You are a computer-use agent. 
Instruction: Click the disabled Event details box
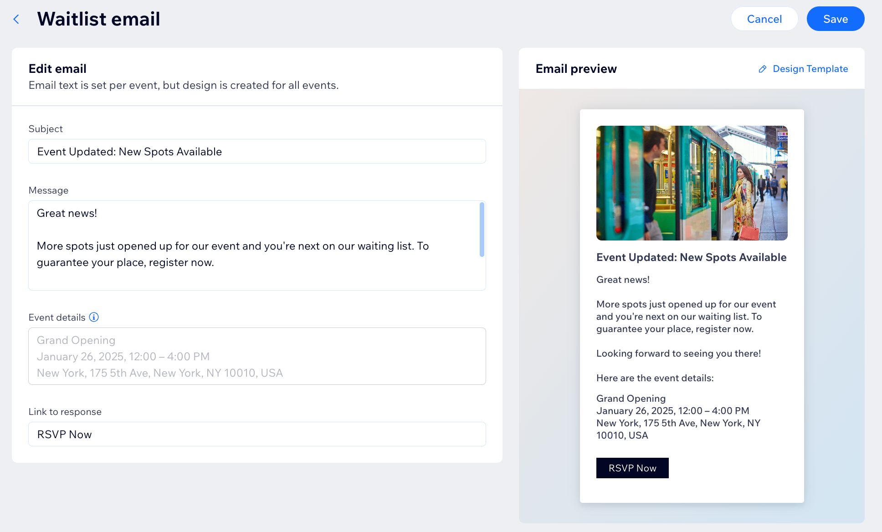[x=257, y=356]
